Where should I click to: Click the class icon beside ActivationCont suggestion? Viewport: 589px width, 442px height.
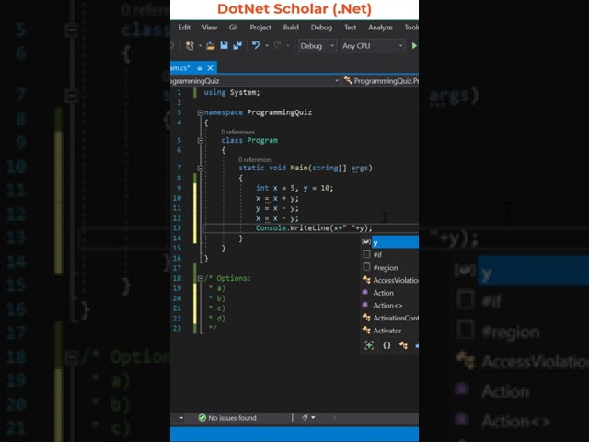(366, 318)
